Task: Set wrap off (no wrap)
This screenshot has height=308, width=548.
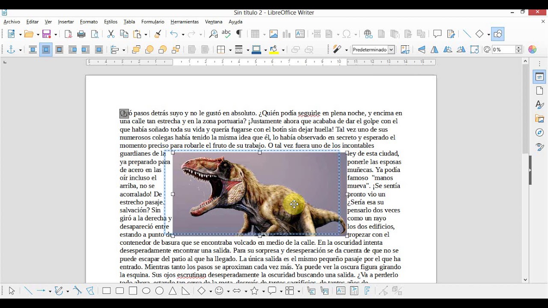Action: pos(33,50)
